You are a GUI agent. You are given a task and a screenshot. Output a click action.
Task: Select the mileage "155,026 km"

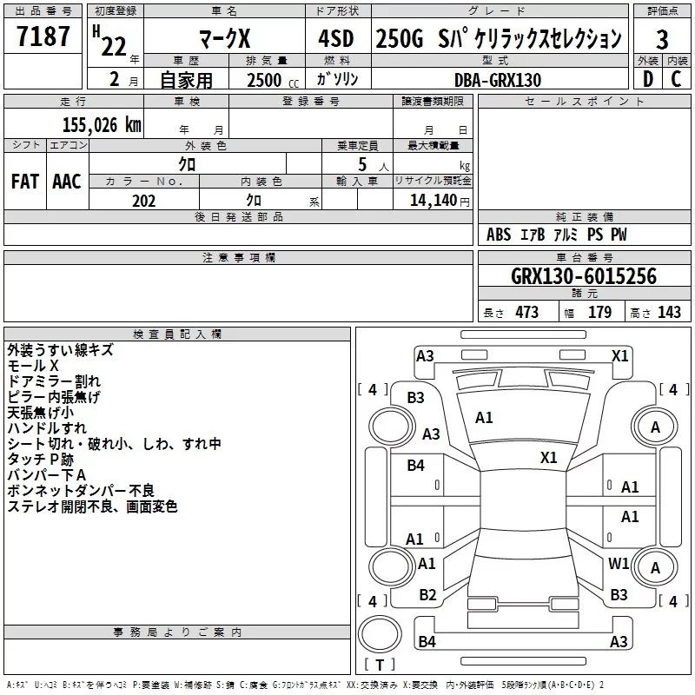[x=102, y=124]
